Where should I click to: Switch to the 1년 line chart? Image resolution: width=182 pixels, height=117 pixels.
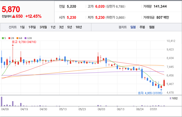coord(53,27)
